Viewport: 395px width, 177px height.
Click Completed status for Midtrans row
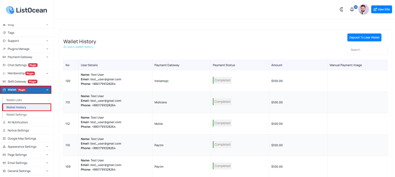pos(222,102)
